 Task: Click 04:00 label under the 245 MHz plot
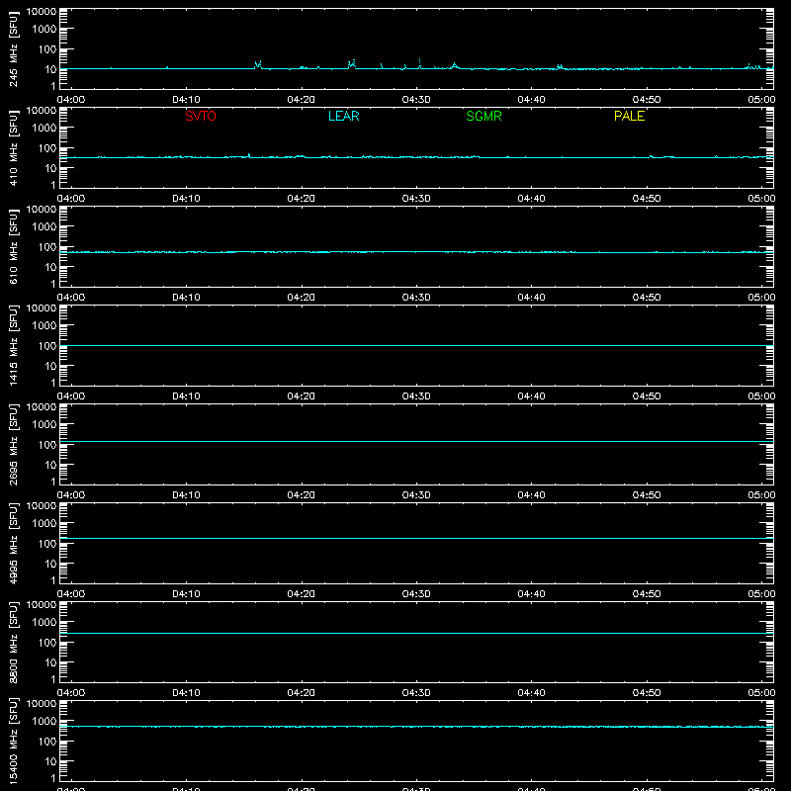pos(71,100)
